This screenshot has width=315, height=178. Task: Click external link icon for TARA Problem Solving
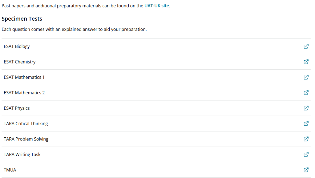click(x=306, y=139)
